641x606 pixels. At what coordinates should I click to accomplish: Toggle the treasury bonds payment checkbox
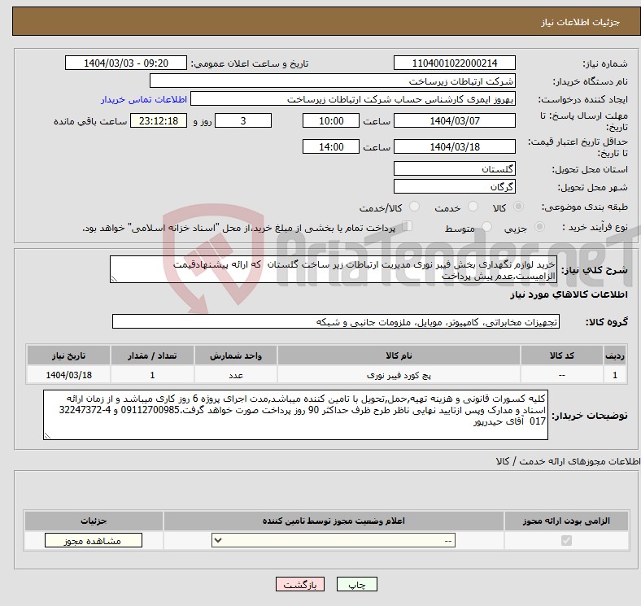pyautogui.click(x=408, y=226)
